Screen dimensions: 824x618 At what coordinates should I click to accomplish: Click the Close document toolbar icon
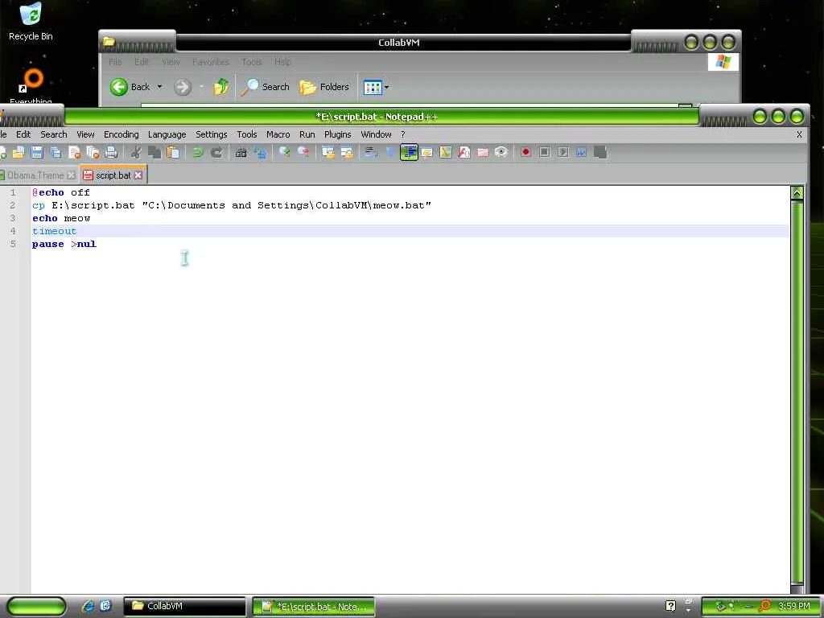coord(75,152)
